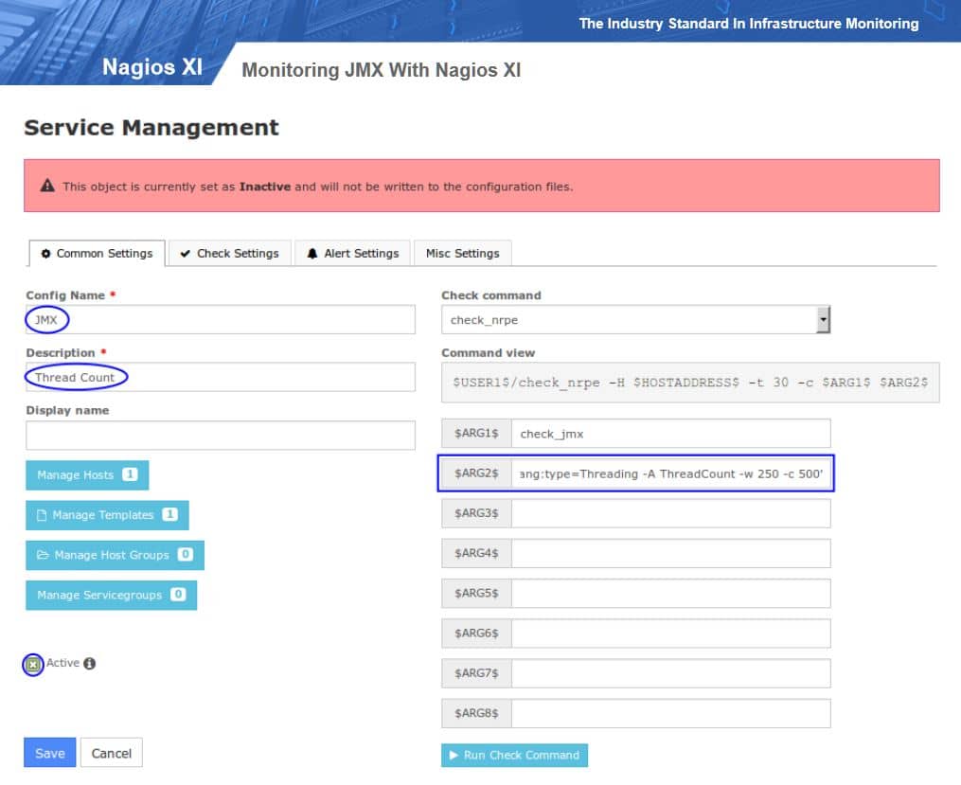Click the empty $ARG4$ field
This screenshot has width=961, height=785.
click(671, 553)
